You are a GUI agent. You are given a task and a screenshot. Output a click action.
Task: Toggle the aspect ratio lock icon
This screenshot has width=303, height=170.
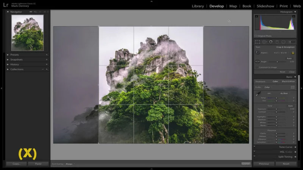pos(293,53)
